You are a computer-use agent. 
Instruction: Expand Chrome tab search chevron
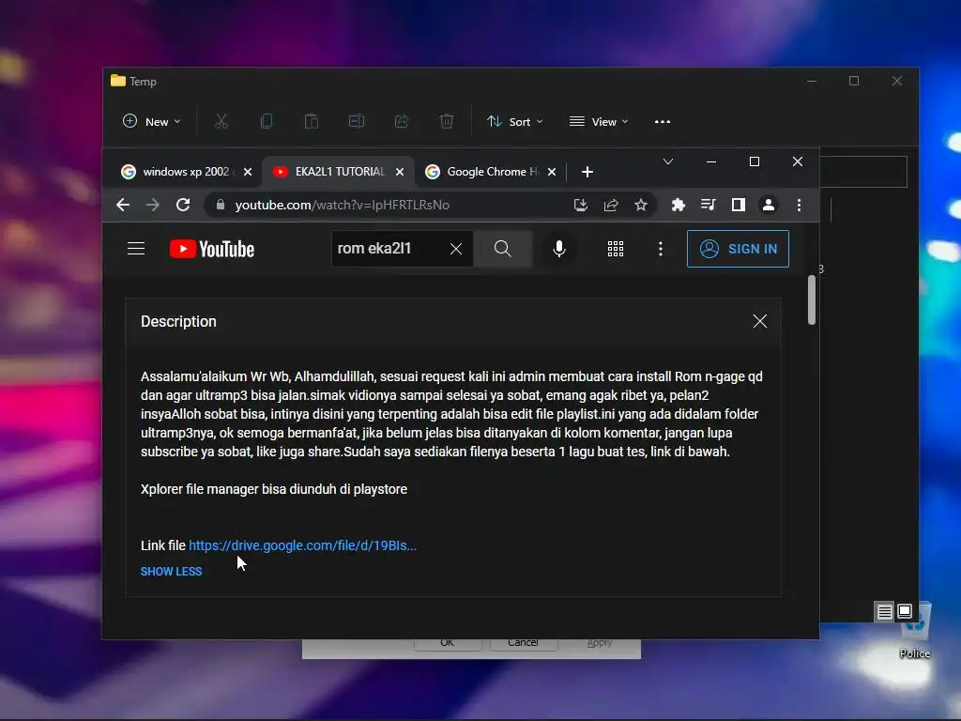click(x=668, y=161)
